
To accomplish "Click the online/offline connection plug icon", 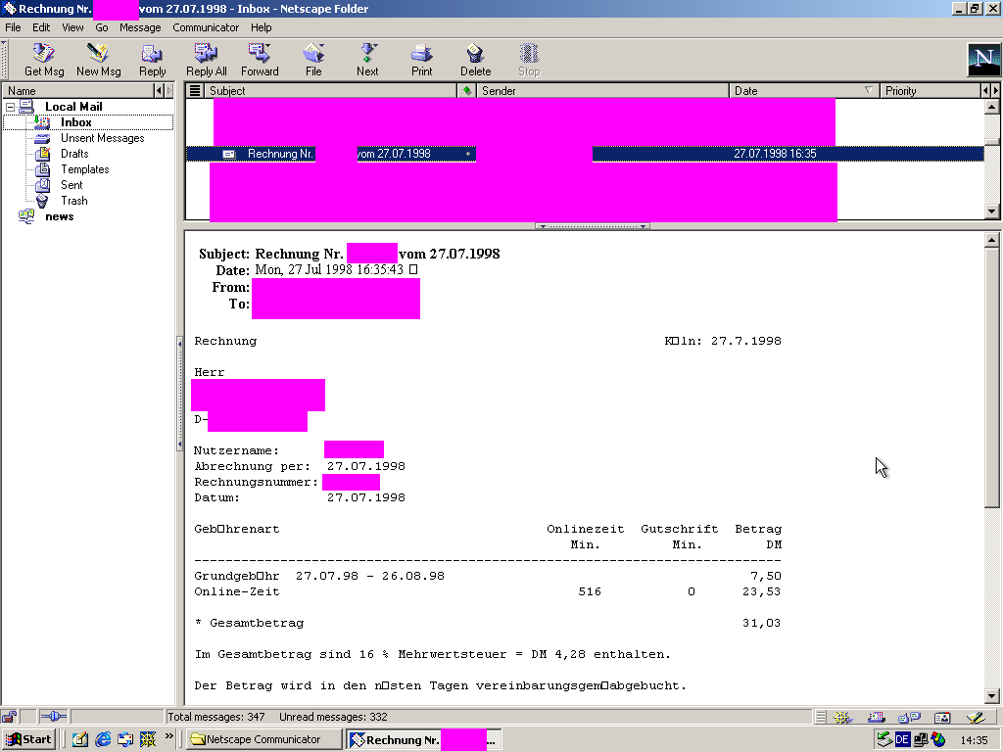I will (53, 717).
